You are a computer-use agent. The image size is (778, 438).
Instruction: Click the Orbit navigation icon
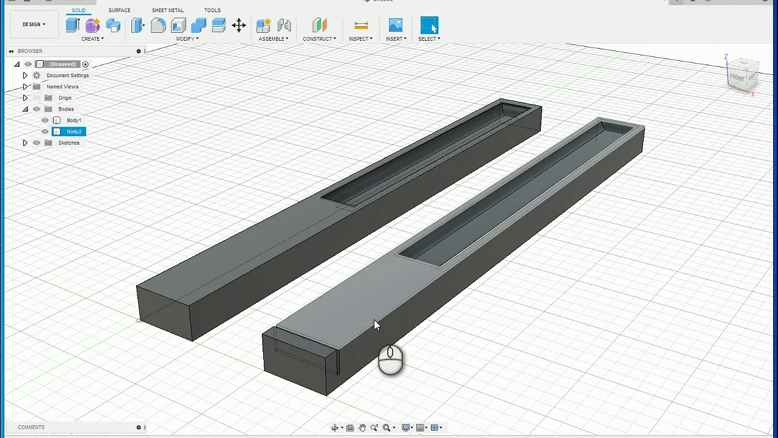pyautogui.click(x=334, y=428)
